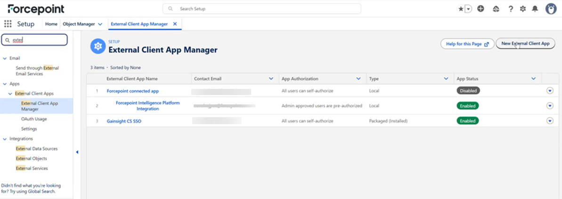Screen dimensions: 562x199
Task: Open the Type column dropdown chevron
Action: click(x=446, y=79)
